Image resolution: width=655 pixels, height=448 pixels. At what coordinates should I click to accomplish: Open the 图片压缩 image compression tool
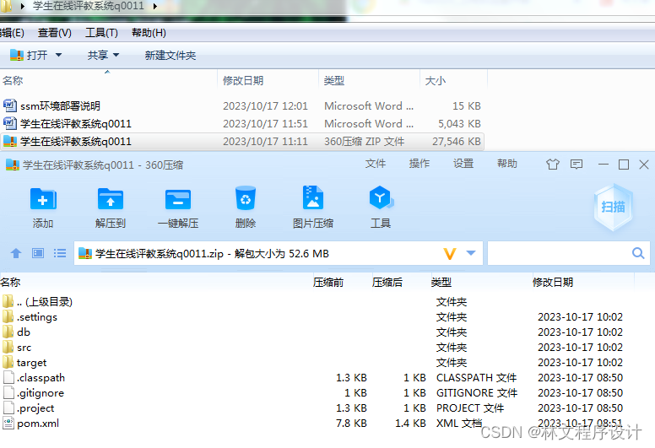[x=313, y=200]
